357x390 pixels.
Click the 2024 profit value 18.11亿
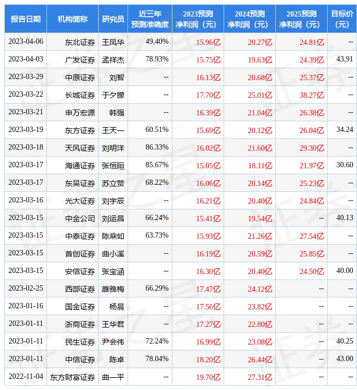[x=260, y=166]
